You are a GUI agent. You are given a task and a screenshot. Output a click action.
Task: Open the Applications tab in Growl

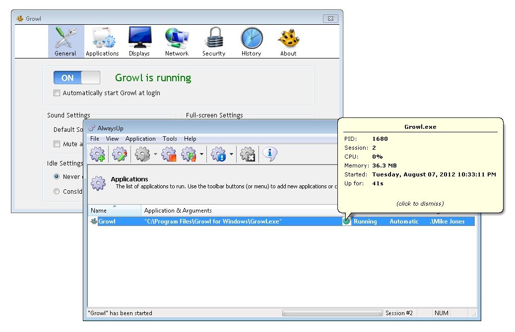[x=102, y=41]
